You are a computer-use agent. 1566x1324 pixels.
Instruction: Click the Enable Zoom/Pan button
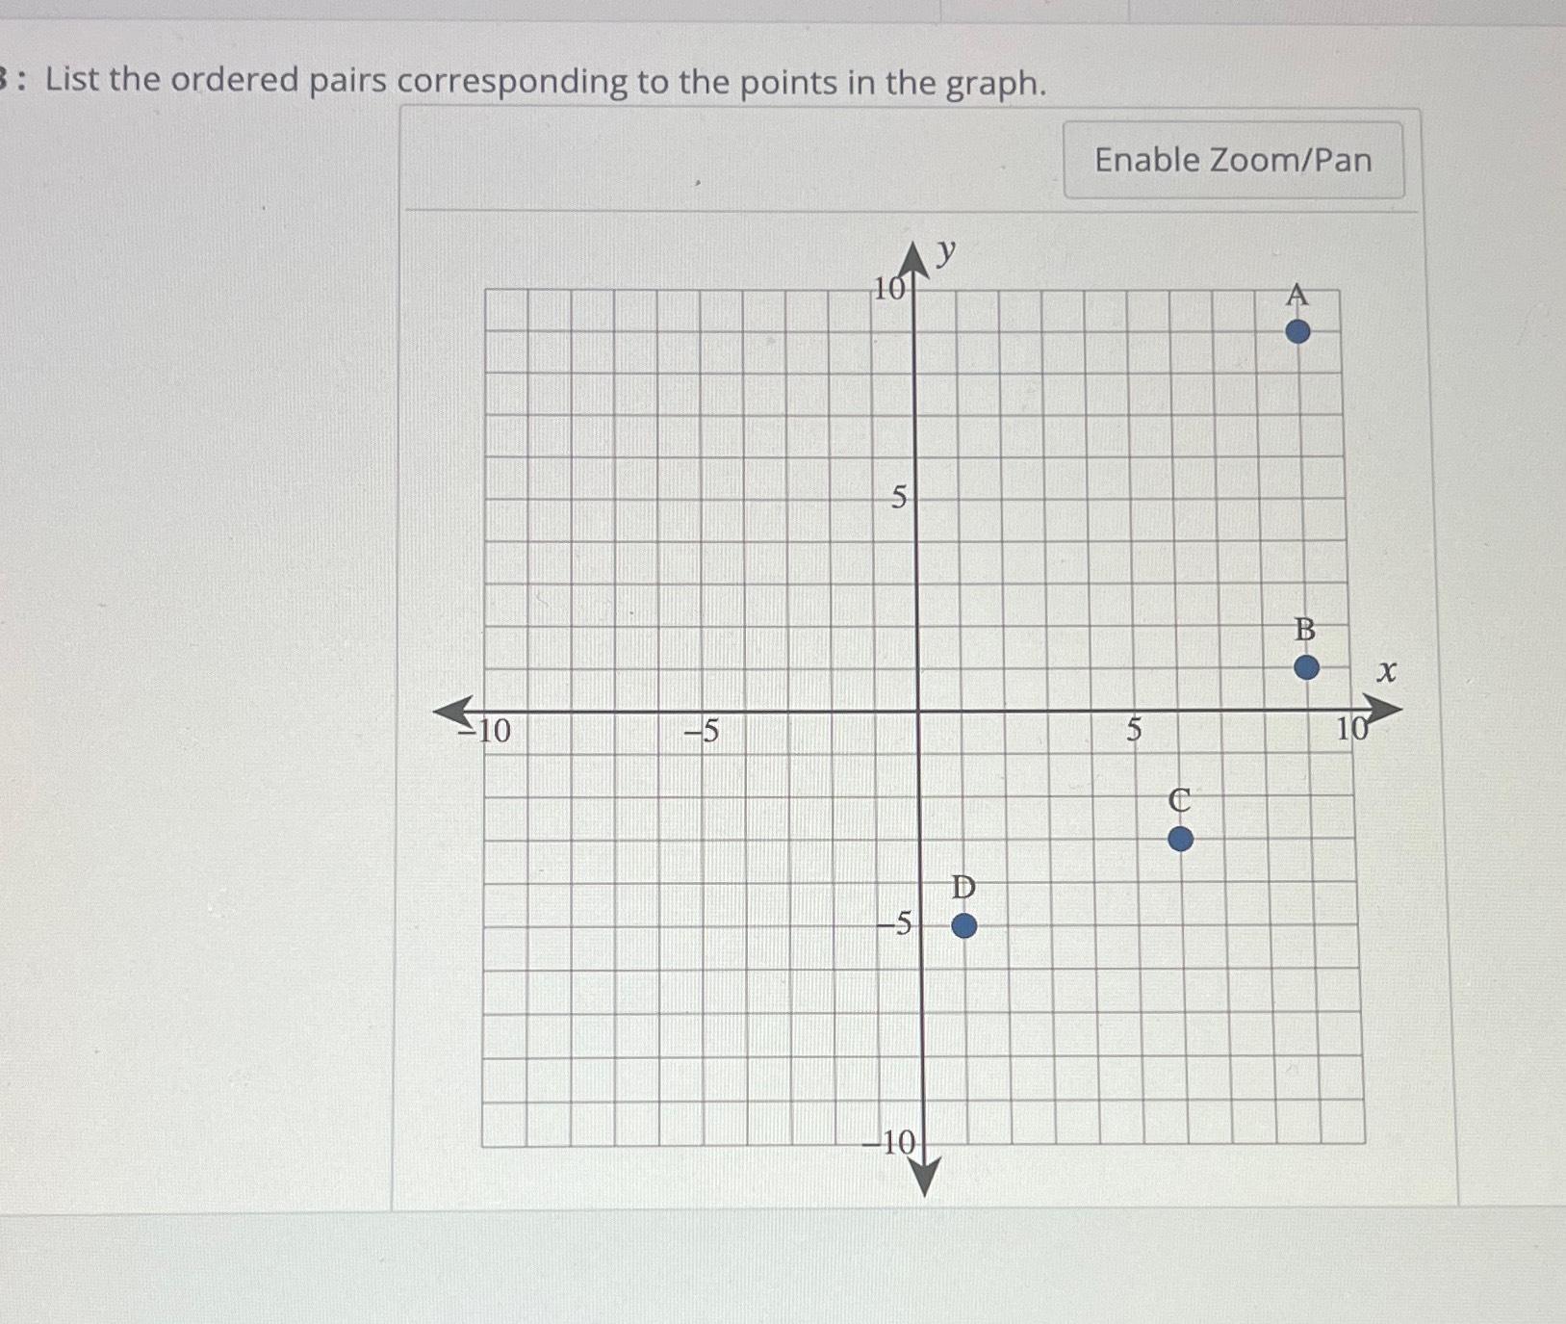pyautogui.click(x=1233, y=160)
